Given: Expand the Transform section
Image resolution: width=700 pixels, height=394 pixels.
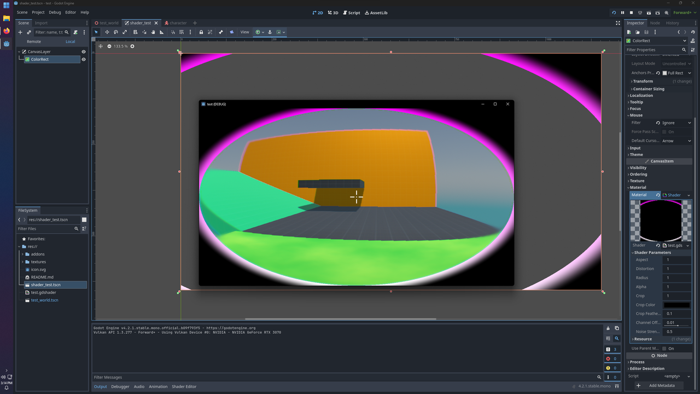Looking at the screenshot, I should pos(643,81).
